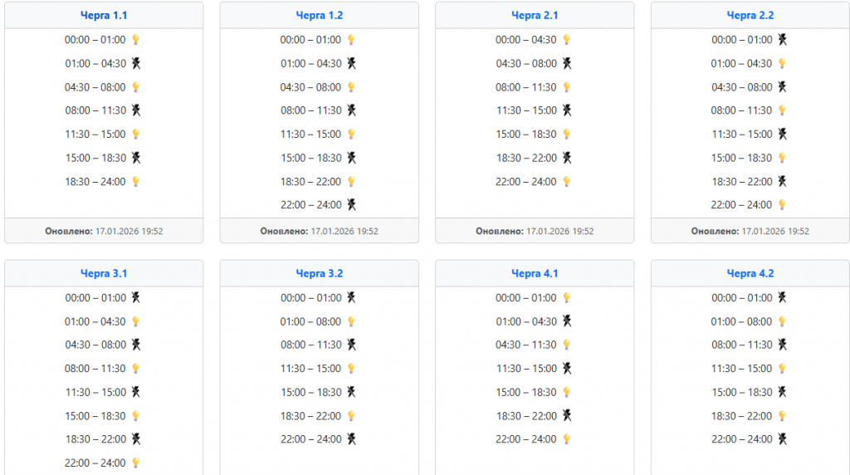Click the Черга 4.2 header link

pos(750,273)
